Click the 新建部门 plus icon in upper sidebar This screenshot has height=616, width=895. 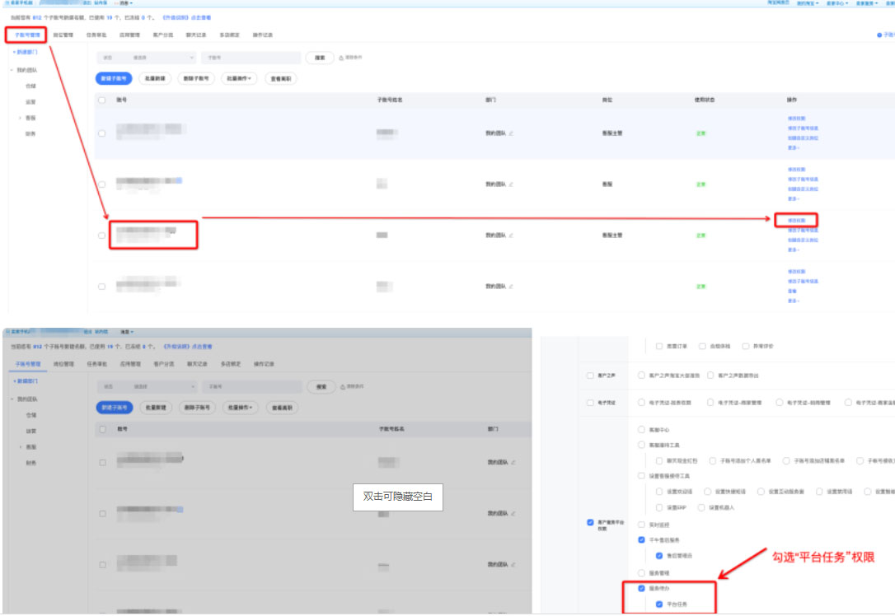[x=14, y=52]
